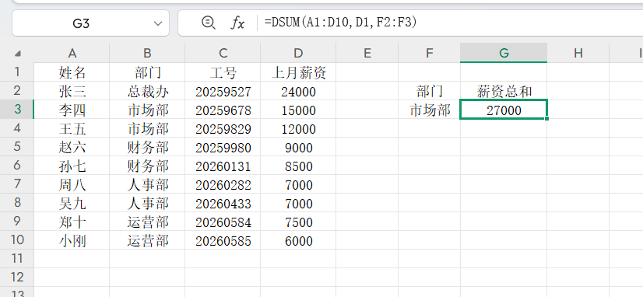
Task: Select row 3 header
Action: tap(17, 110)
